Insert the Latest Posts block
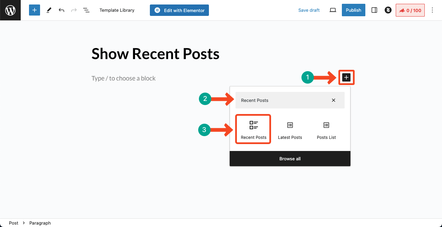Image resolution: width=442 pixels, height=227 pixels. click(290, 130)
